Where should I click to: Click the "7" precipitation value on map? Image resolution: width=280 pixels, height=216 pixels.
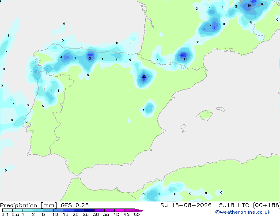point(211,25)
